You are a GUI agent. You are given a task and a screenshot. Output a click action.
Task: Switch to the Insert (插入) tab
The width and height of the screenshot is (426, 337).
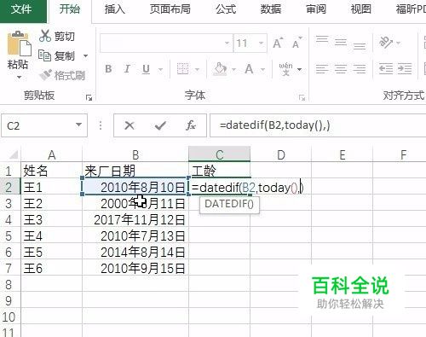click(115, 9)
